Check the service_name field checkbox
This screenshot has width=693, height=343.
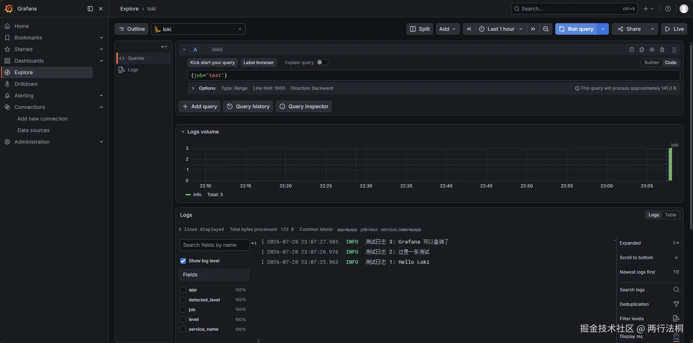183,329
